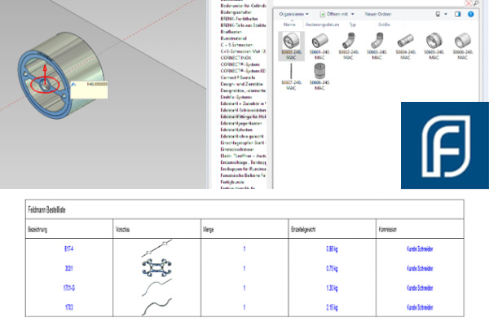
Task: Select the 50608-240.MAC part file
Action: click(319, 77)
